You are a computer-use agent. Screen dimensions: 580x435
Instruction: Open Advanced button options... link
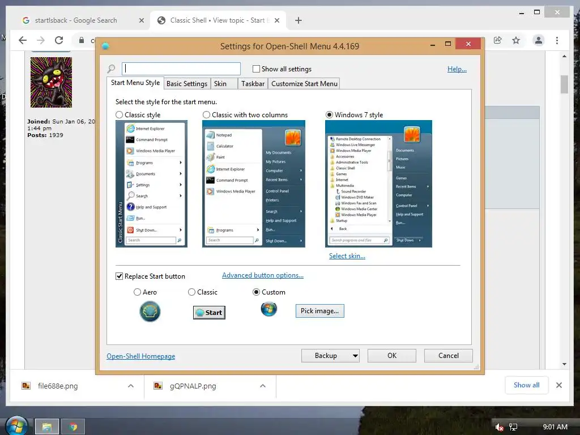click(x=263, y=275)
